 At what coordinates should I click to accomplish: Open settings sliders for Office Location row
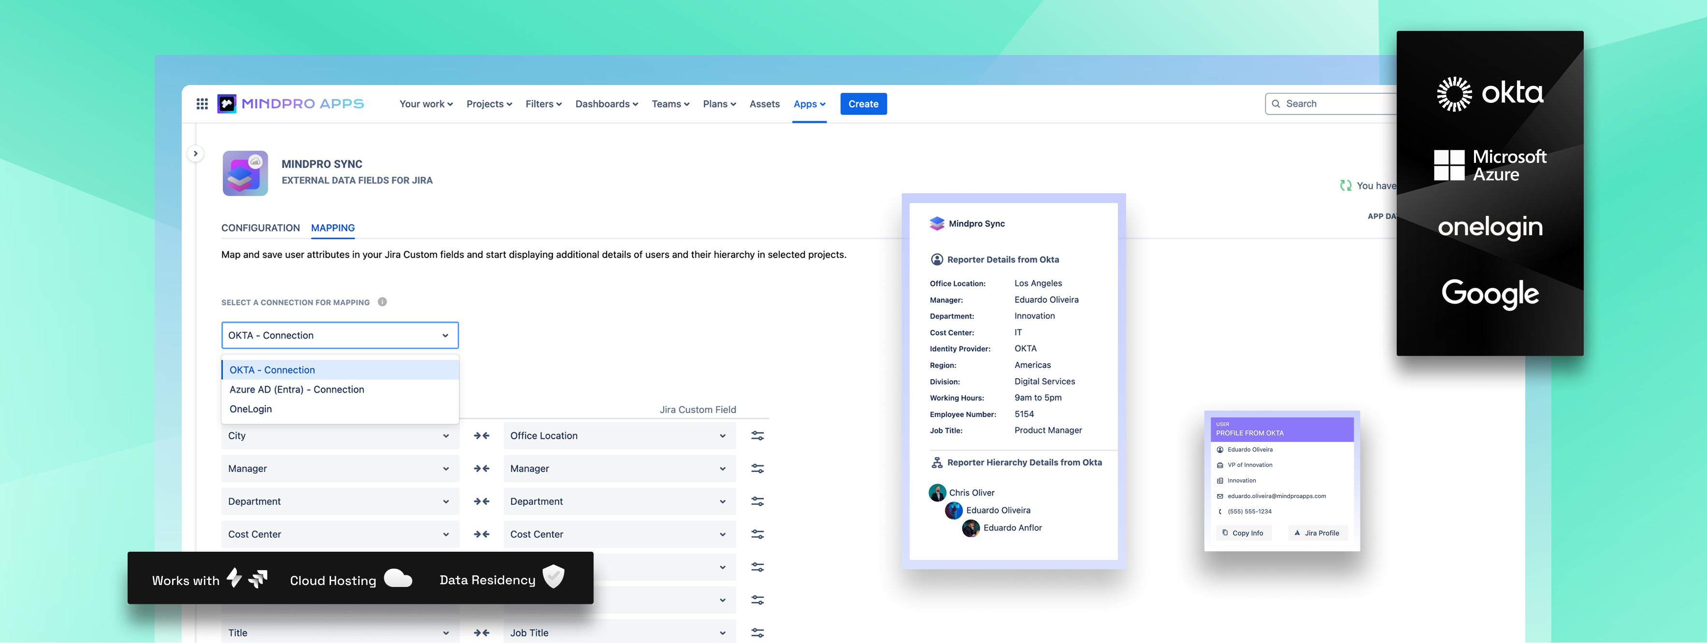tap(757, 436)
